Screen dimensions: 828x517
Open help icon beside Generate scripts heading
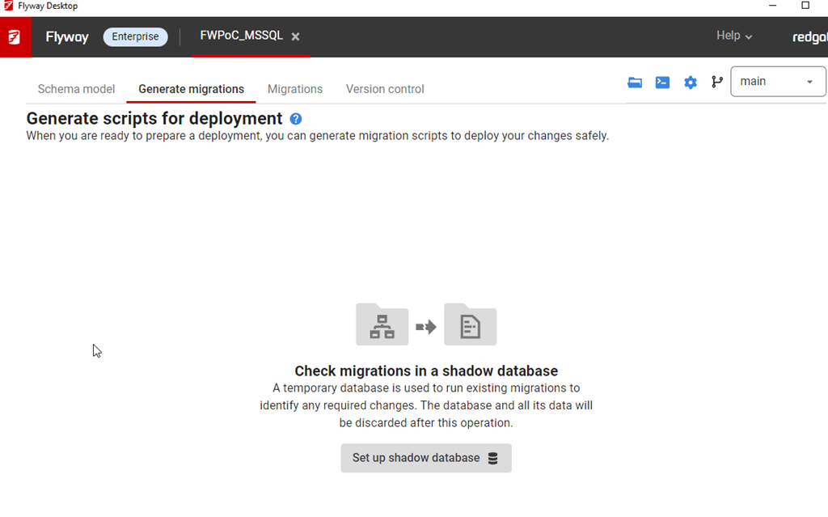(296, 119)
